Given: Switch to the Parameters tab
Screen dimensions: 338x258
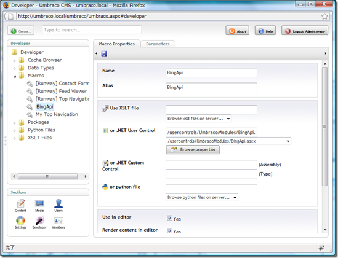Looking at the screenshot, I should click(x=158, y=44).
